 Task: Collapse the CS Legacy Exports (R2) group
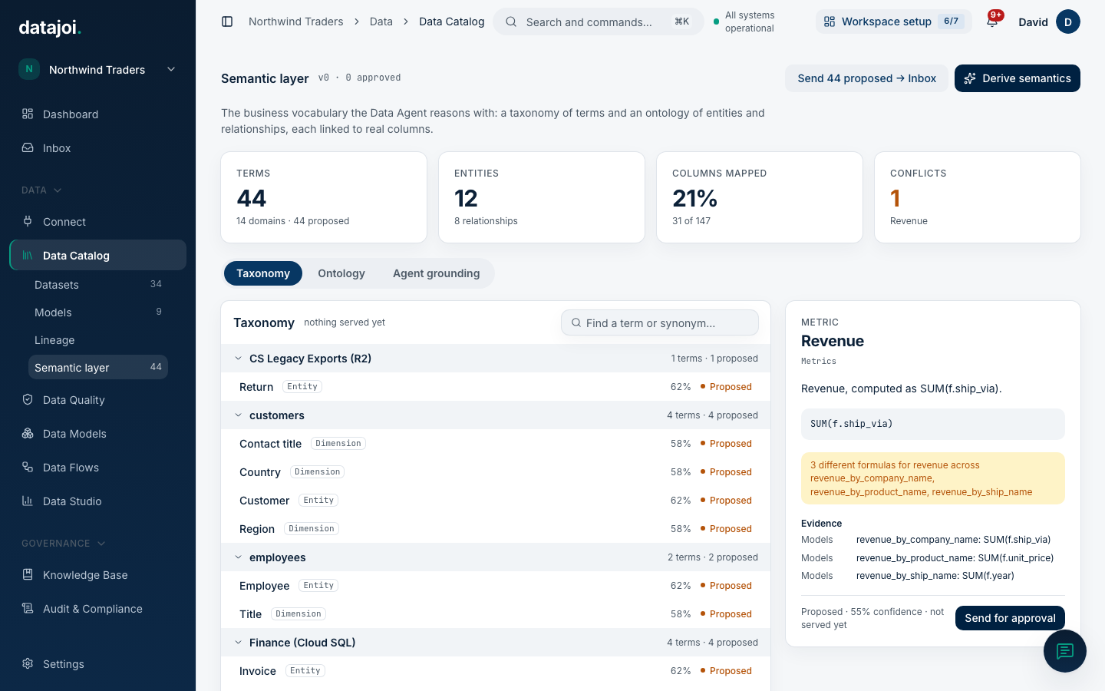point(238,359)
